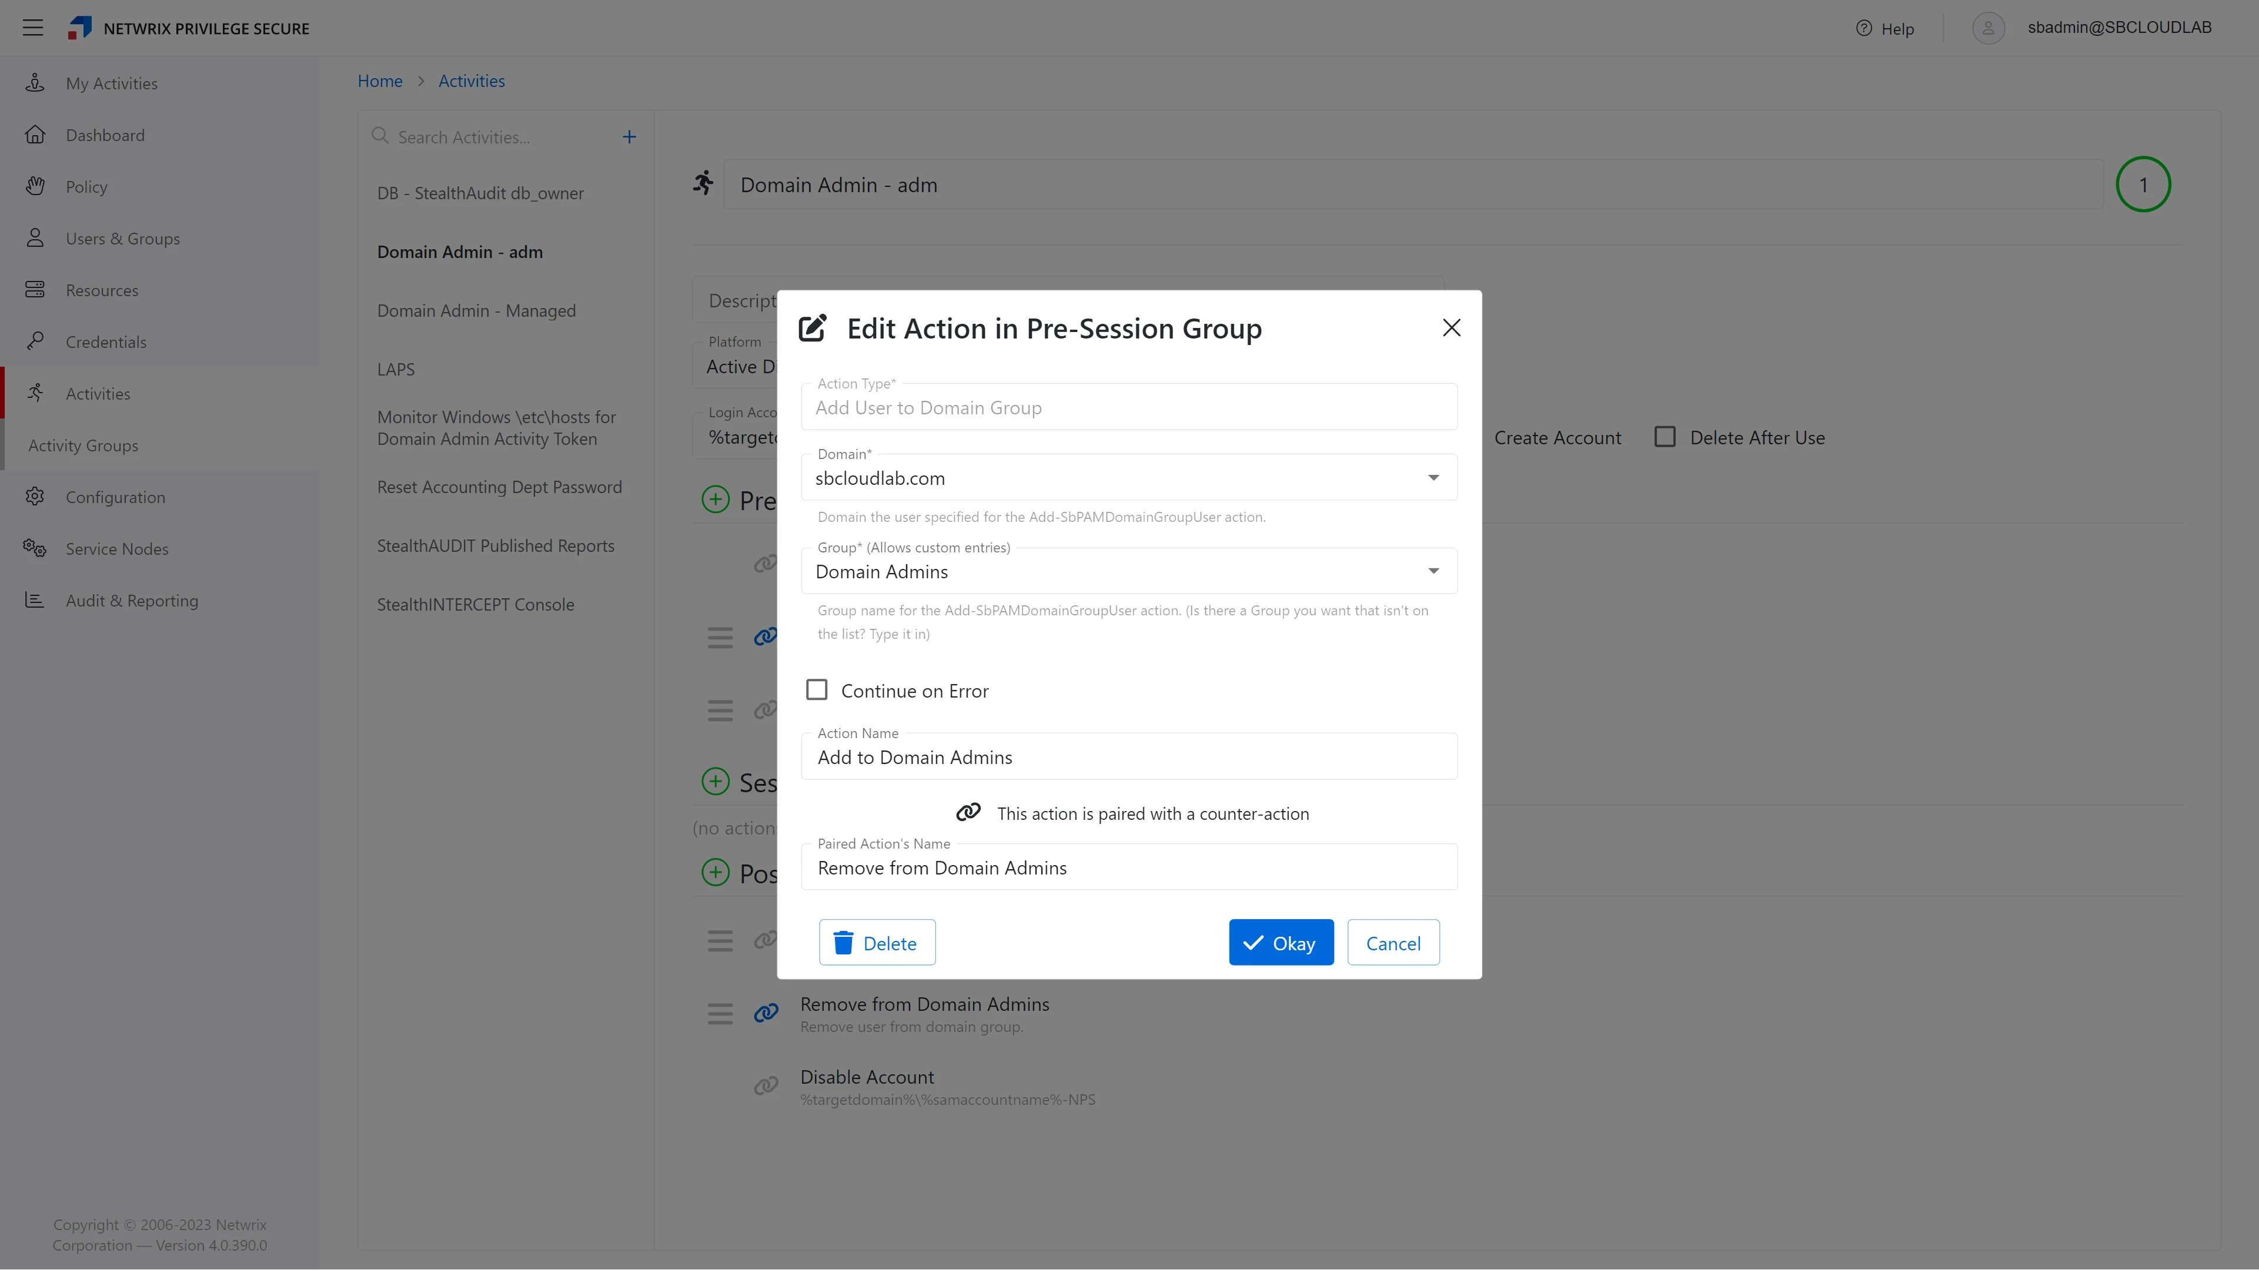
Task: Click the Credentials key icon
Action: (35, 342)
